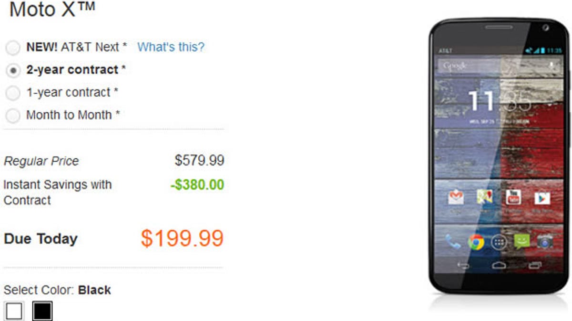Launch the Chrome browser icon
The width and height of the screenshot is (572, 321).
[x=476, y=242]
